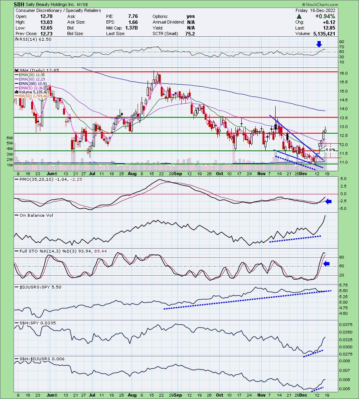Click the 13.5 price axis label
This screenshot has height=399, width=359.
click(x=344, y=118)
